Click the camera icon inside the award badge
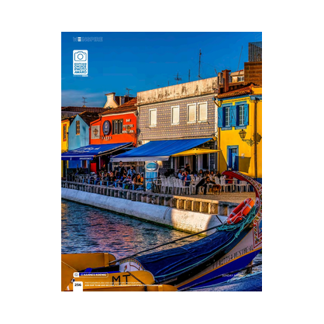The width and height of the screenshot is (324, 324). [x=81, y=56]
